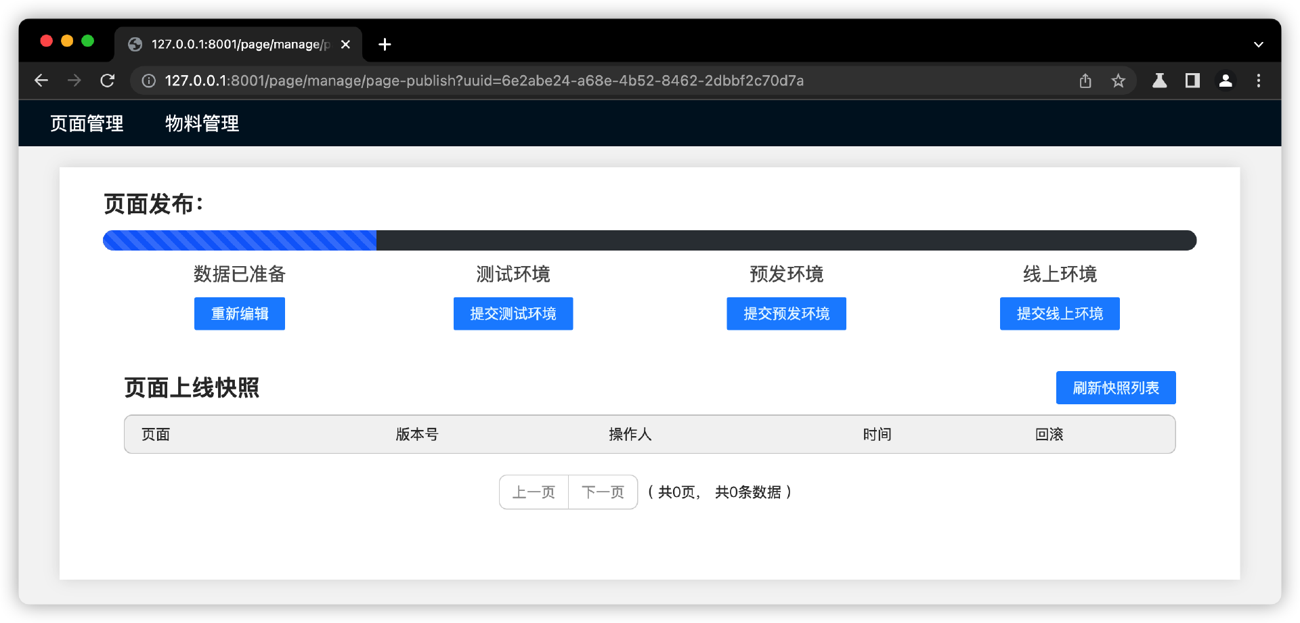This screenshot has width=1300, height=623.
Task: Open a new browser tab
Action: pyautogui.click(x=385, y=45)
